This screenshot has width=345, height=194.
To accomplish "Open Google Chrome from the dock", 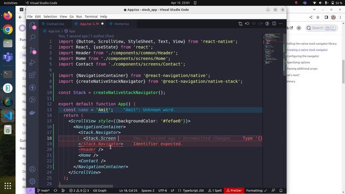I will [8, 30].
